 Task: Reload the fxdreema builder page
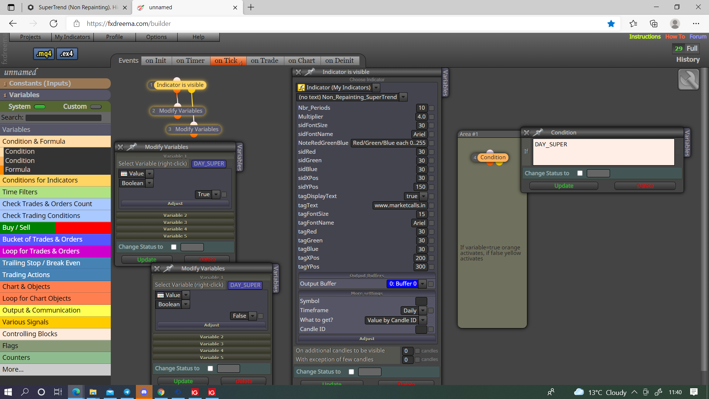click(x=54, y=24)
